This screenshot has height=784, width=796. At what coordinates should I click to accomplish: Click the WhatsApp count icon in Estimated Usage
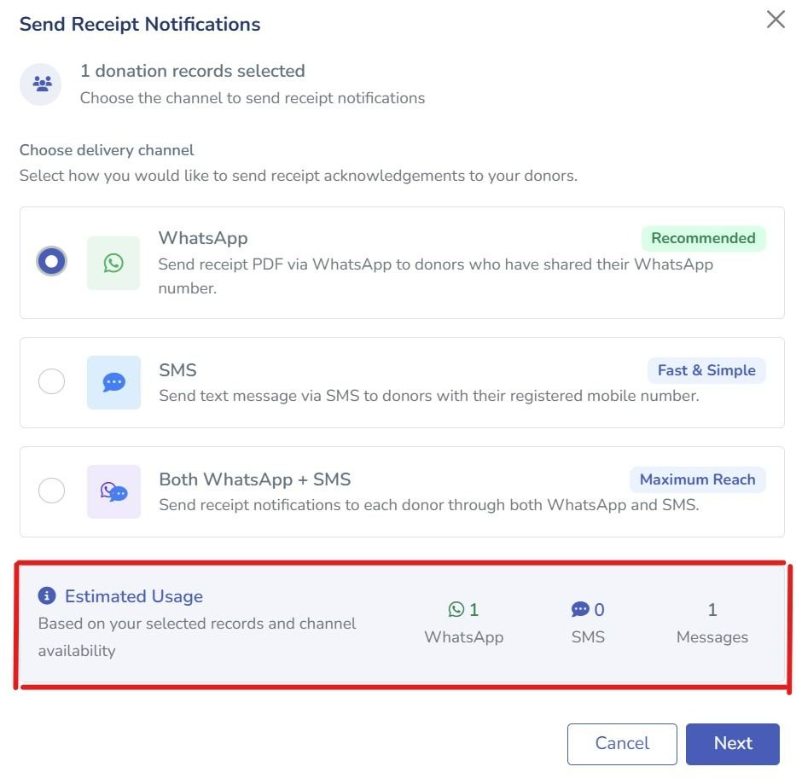(x=456, y=609)
